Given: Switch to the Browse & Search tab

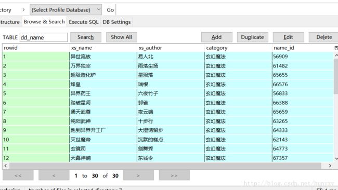Looking at the screenshot, I should (x=44, y=22).
